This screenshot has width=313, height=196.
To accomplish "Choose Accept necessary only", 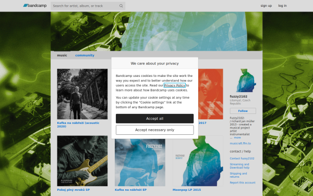I will [x=155, y=130].
